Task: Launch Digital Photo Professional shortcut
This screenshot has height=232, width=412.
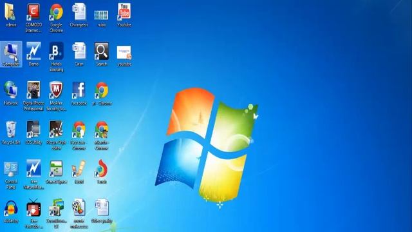Action: (x=33, y=90)
